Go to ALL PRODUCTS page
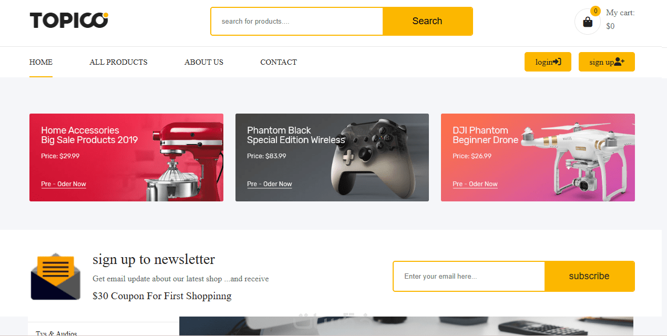 click(118, 62)
